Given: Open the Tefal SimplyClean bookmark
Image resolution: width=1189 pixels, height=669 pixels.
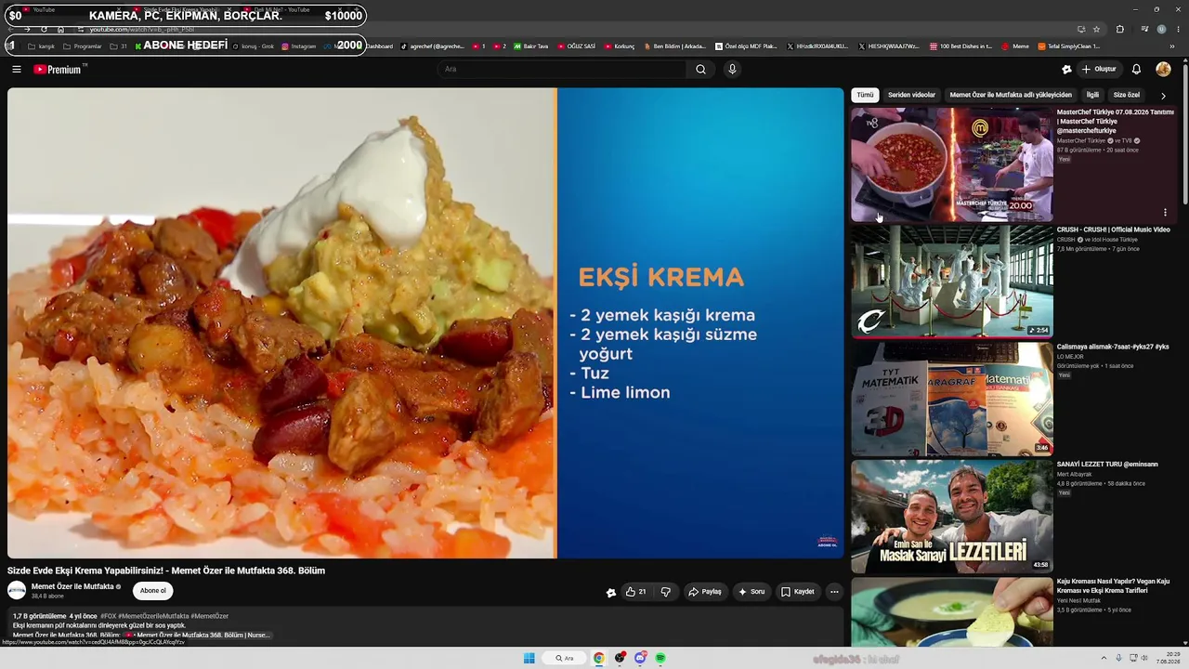Looking at the screenshot, I should point(1069,46).
